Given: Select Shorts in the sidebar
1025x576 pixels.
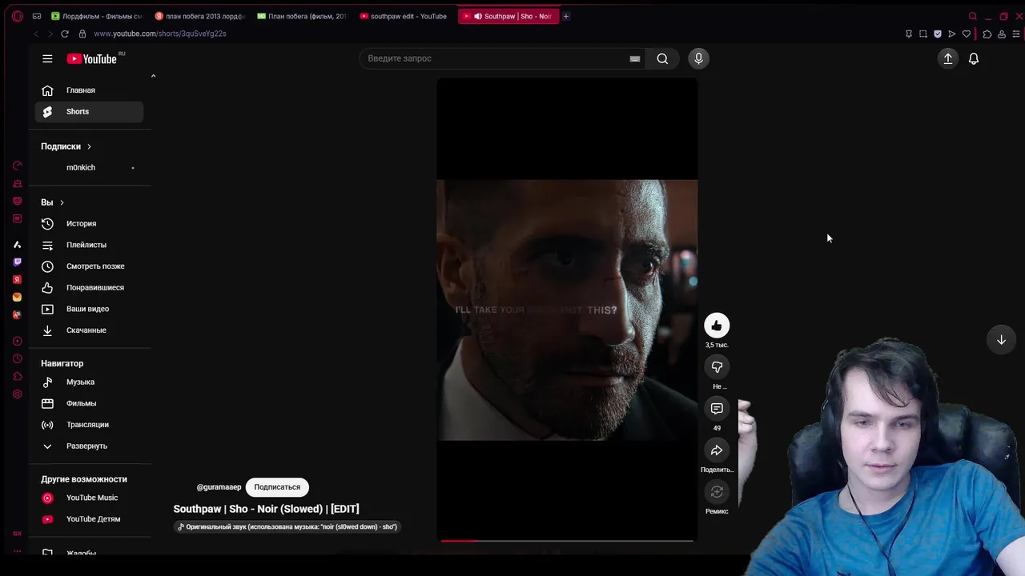Looking at the screenshot, I should (x=89, y=112).
